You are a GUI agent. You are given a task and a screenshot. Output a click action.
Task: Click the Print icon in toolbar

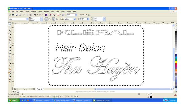(x=20, y=15)
